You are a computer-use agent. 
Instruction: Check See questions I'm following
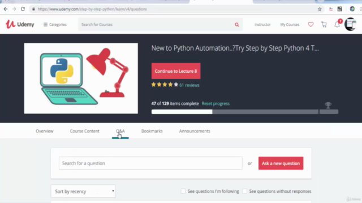tap(183, 191)
